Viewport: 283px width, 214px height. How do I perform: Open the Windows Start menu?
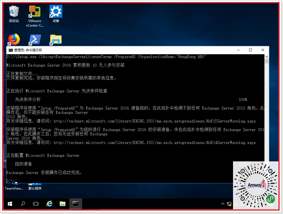10,204
